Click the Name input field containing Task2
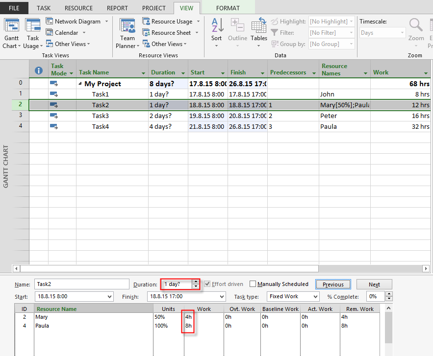 pos(82,285)
